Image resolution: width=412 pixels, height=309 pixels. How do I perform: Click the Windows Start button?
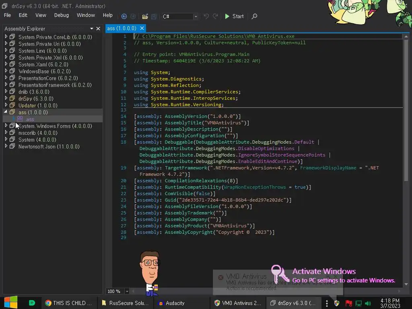[11, 302]
